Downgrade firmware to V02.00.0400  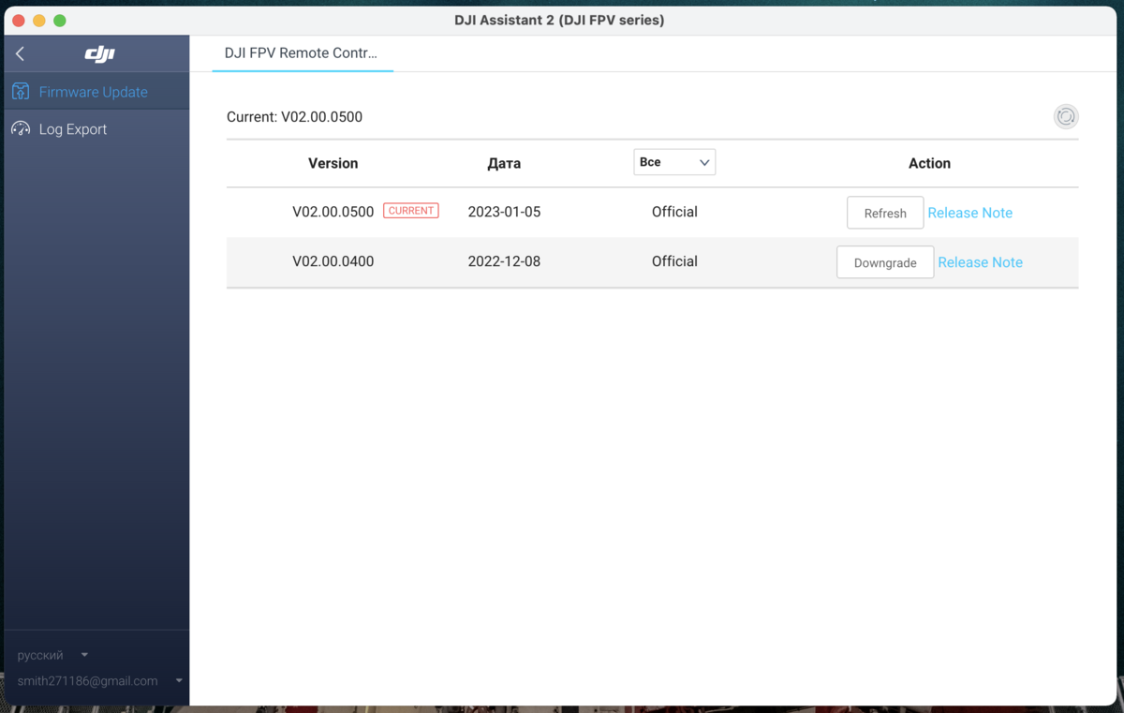(884, 261)
